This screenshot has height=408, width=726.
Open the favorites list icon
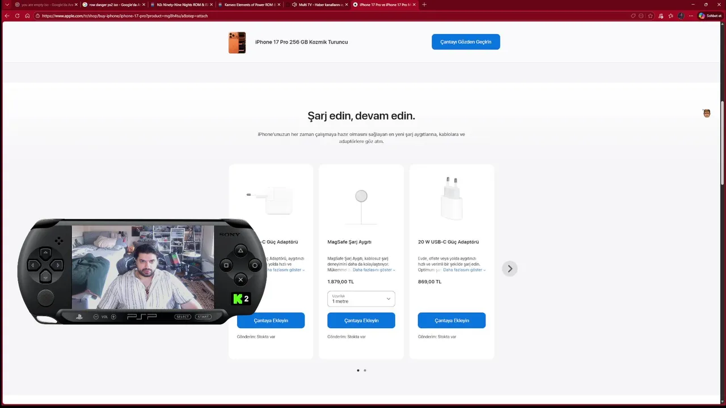pyautogui.click(x=670, y=16)
